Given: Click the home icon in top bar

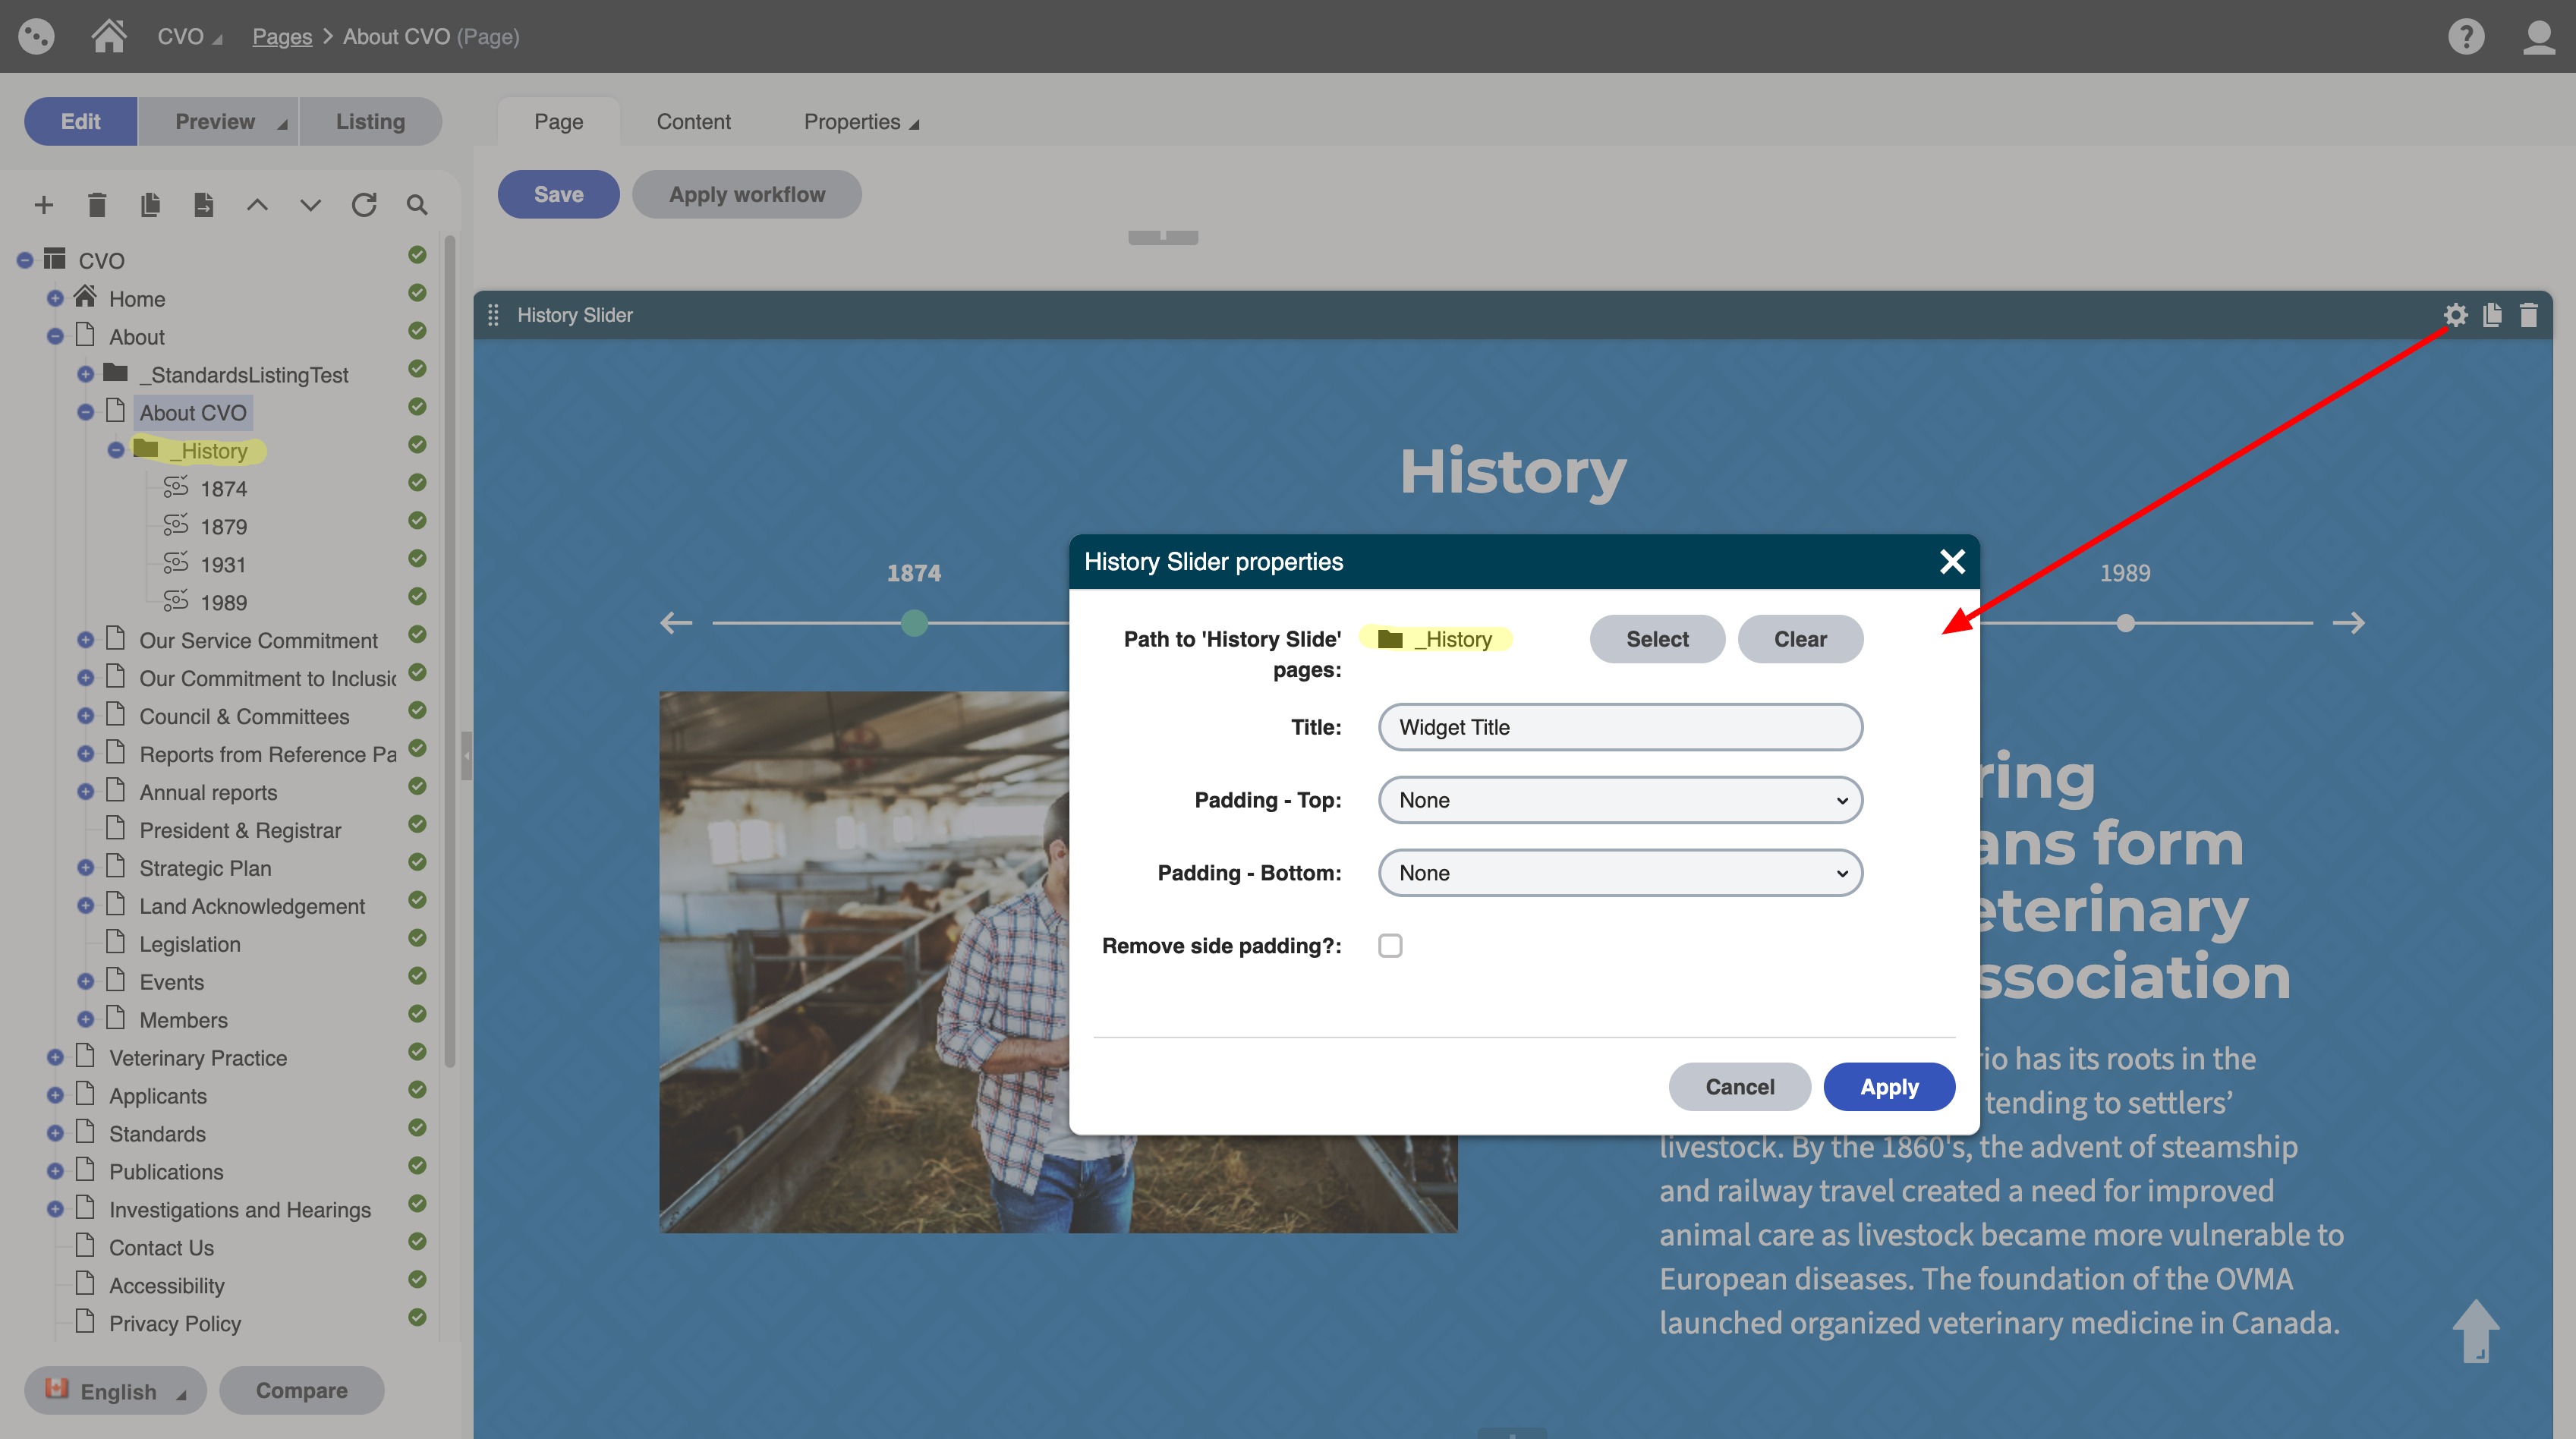Looking at the screenshot, I should 108,36.
